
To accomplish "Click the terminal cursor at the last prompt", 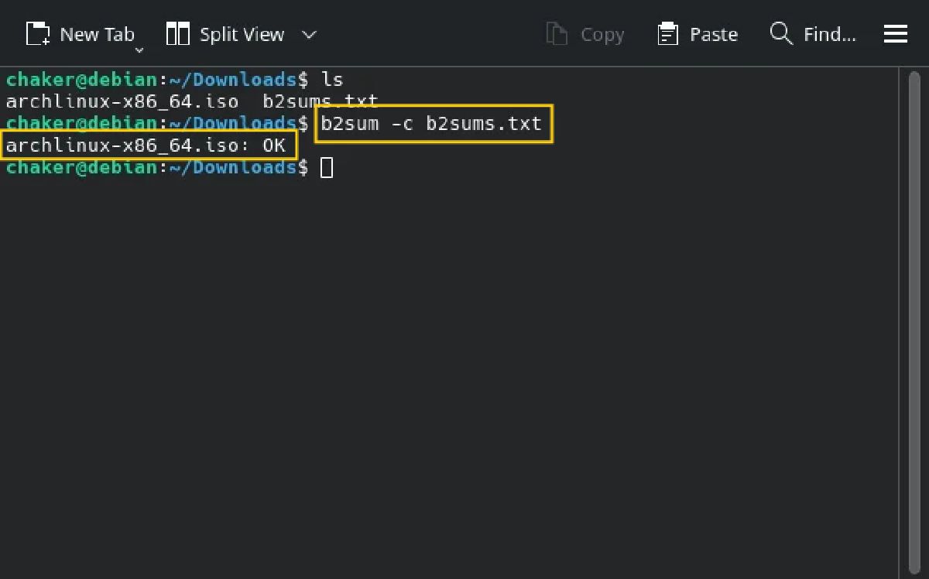I will 327,167.
